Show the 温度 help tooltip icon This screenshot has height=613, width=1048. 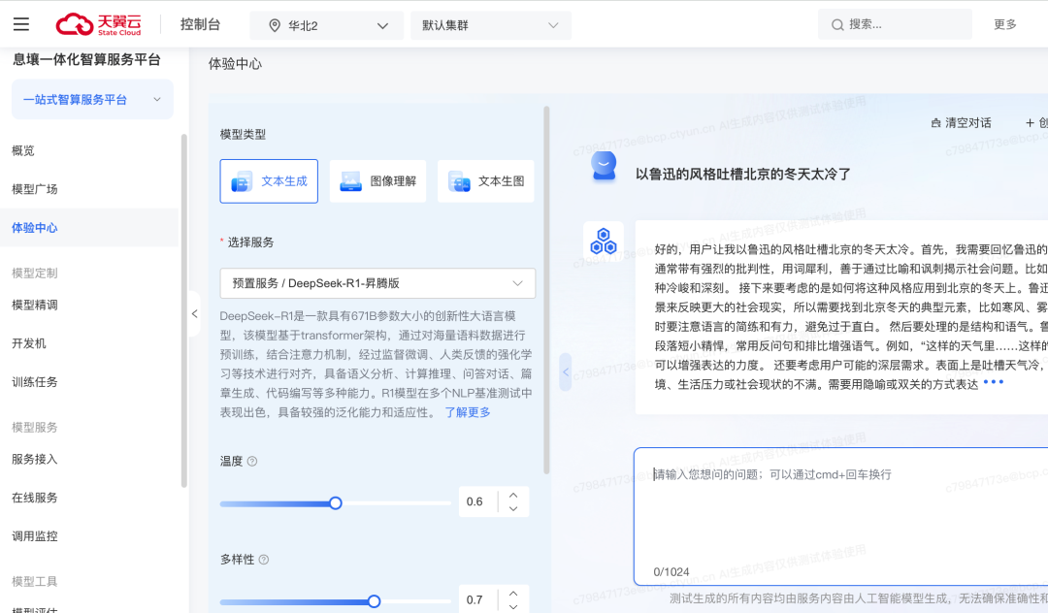(252, 462)
